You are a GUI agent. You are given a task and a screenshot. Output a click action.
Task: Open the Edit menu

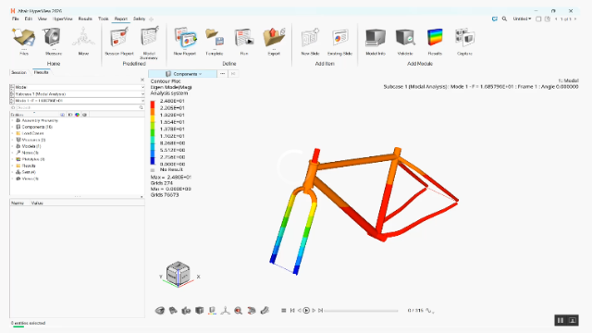click(x=29, y=18)
